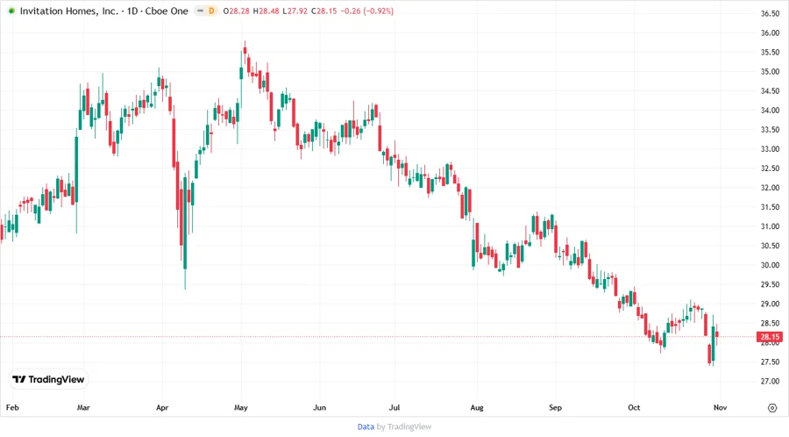The height and width of the screenshot is (437, 789).
Task: Open the Data link in the footer
Action: pyautogui.click(x=366, y=426)
